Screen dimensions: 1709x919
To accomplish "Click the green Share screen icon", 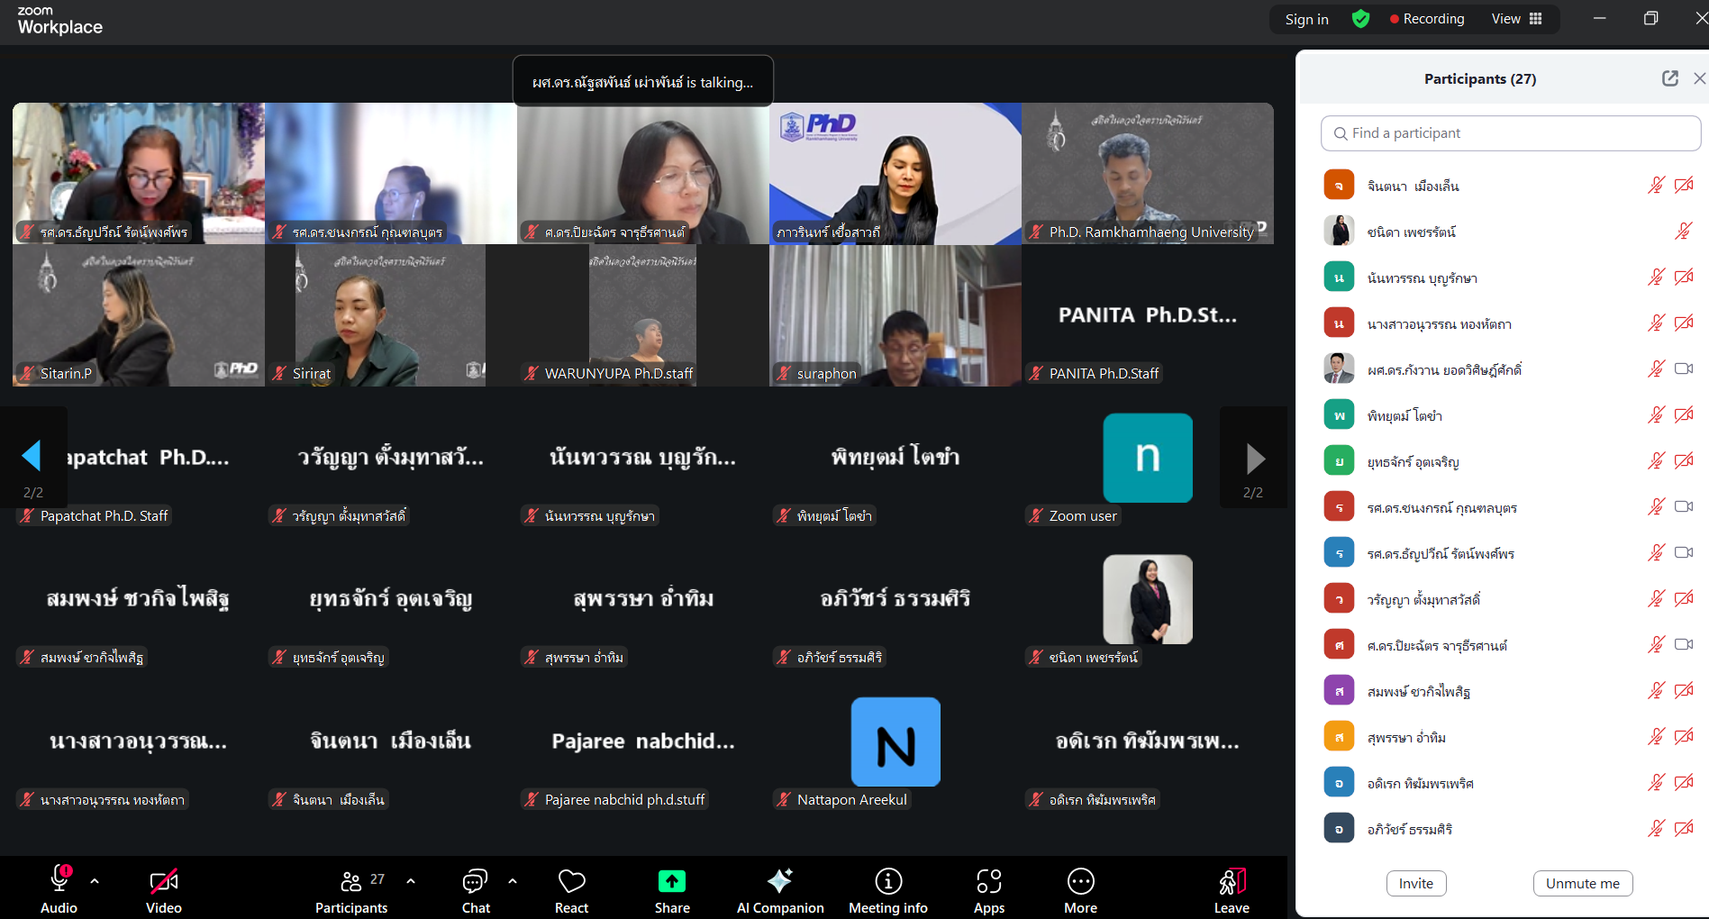I will pyautogui.click(x=672, y=882).
